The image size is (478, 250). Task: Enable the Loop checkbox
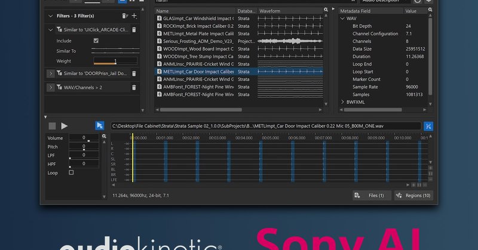[x=71, y=172]
